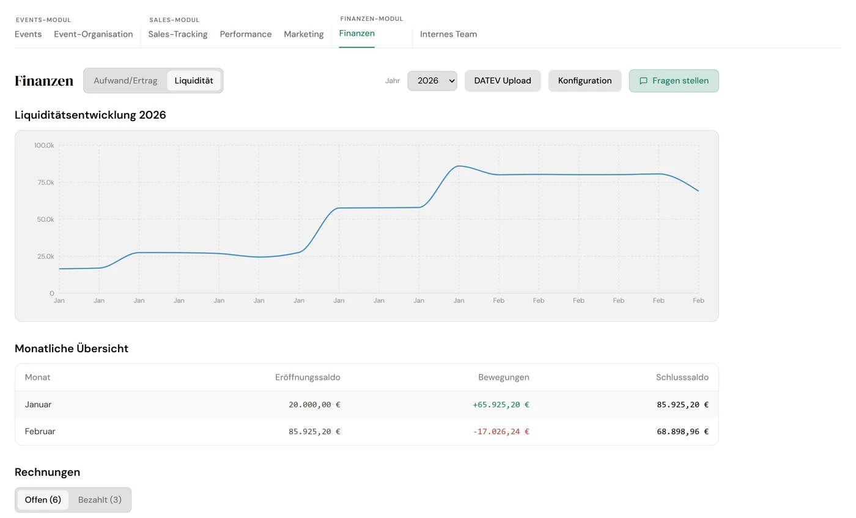Click the Januar row label
This screenshot has width=856, height=518.
point(39,404)
